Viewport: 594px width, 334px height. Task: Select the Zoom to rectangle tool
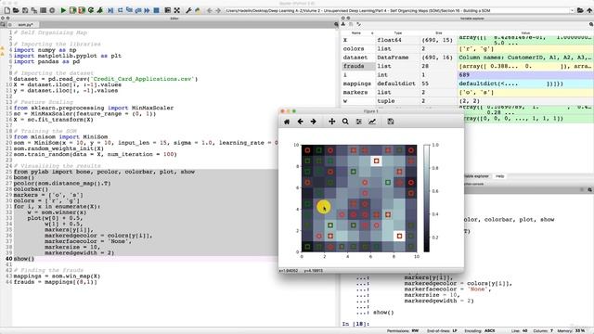[345, 122]
